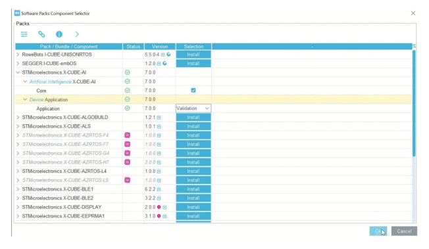The width and height of the screenshot is (429, 249).
Task: Click globe icon in SEGGER embOS row
Action: (164, 64)
